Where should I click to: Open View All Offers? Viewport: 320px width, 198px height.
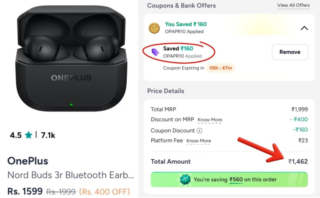point(293,5)
